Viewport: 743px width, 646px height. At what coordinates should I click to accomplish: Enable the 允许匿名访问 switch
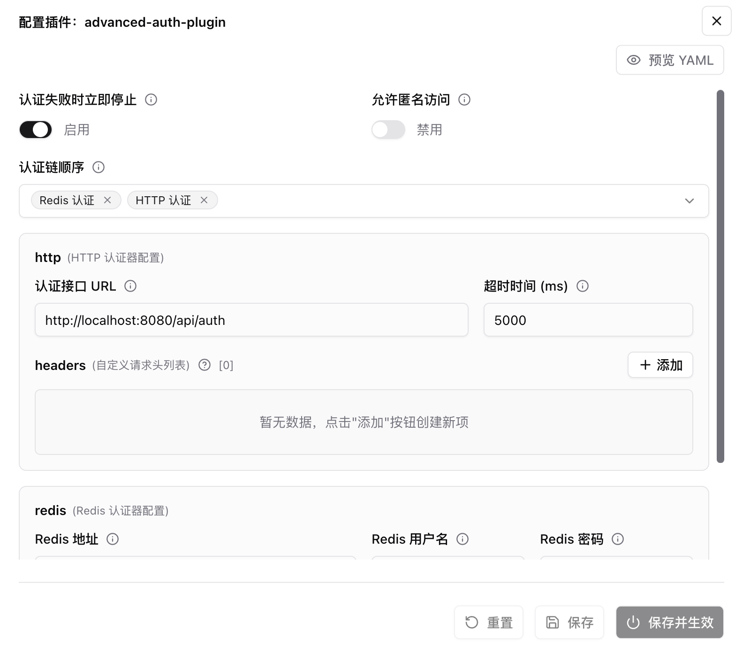388,130
